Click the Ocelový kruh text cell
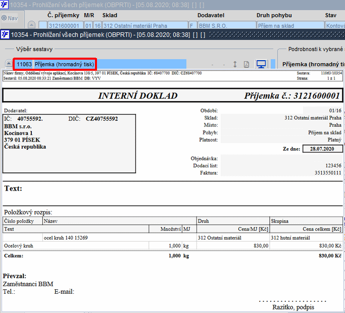 click(19, 246)
